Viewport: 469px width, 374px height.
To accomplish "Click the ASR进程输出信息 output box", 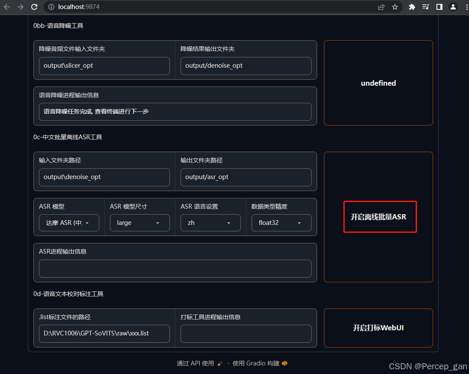I will click(175, 269).
